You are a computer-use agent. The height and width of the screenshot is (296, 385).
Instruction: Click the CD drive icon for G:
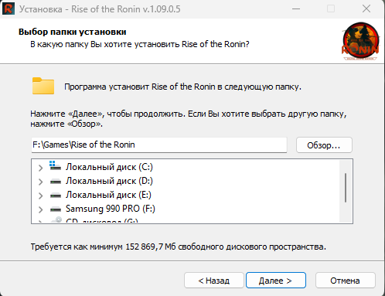tap(56, 219)
